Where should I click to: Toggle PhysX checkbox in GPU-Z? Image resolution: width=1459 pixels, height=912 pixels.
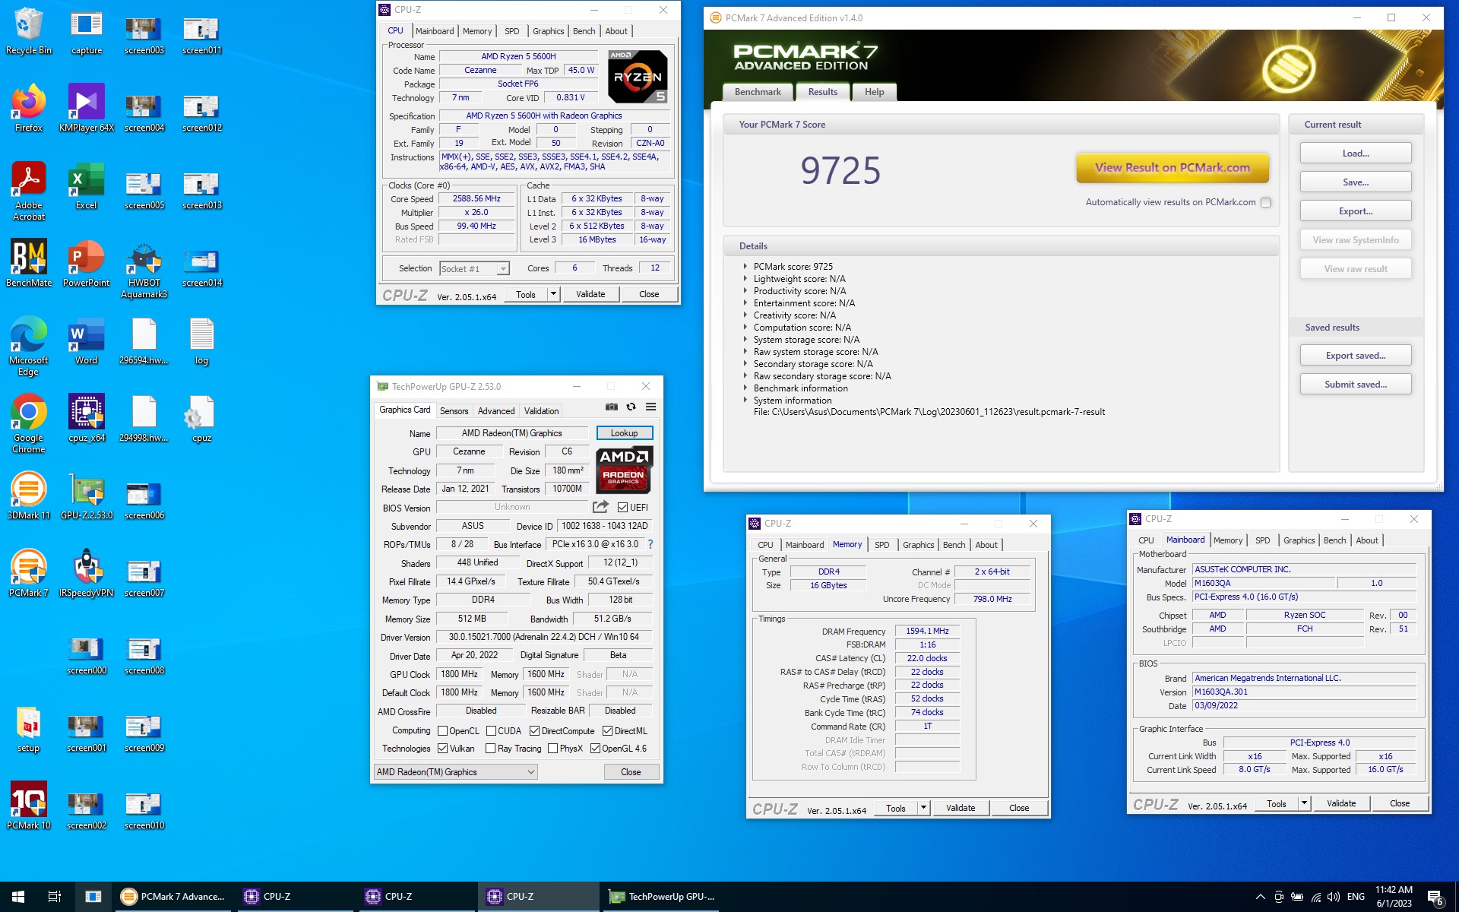[552, 749]
